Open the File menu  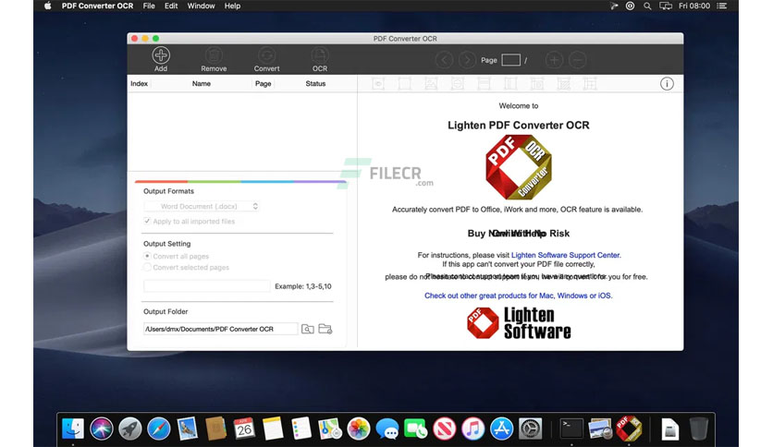pyautogui.click(x=149, y=6)
